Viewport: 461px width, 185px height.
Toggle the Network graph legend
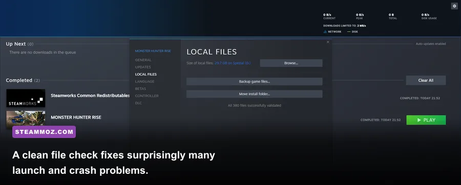click(332, 32)
